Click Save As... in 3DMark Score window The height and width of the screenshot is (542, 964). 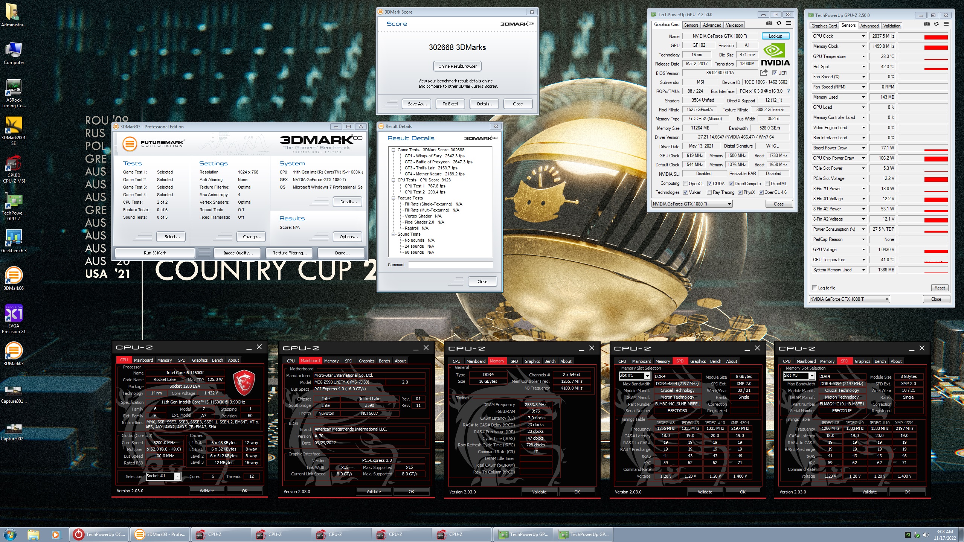(x=417, y=104)
